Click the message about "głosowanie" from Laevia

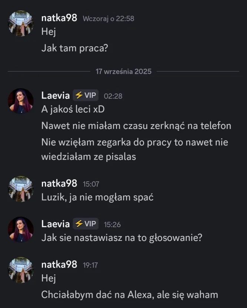point(122,238)
